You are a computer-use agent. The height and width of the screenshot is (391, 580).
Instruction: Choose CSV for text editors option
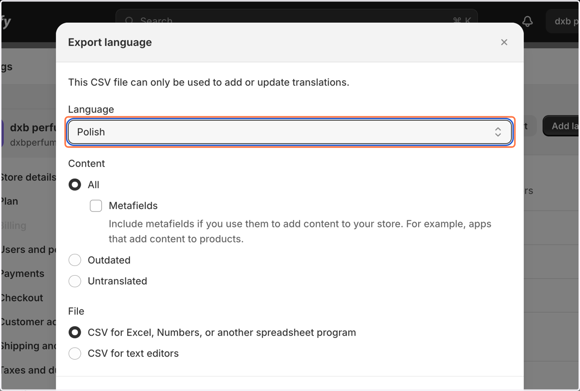pyautogui.click(x=75, y=353)
